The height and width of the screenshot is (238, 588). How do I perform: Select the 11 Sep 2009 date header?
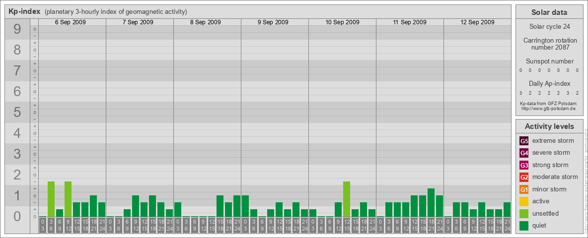click(410, 22)
